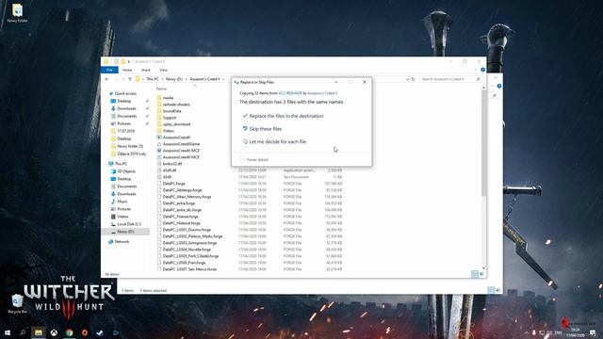Viewport: 603px width, 339px height.
Task: Select the uplay_download folder
Action: 173,124
